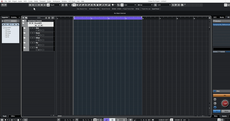Viewport: 230px width, 121px height.
Task: Adjust the red Control Room level knob
Action: [x=225, y=103]
